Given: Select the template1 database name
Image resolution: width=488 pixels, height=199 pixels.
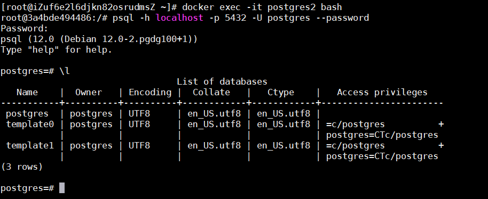Looking at the screenshot, I should [30, 145].
